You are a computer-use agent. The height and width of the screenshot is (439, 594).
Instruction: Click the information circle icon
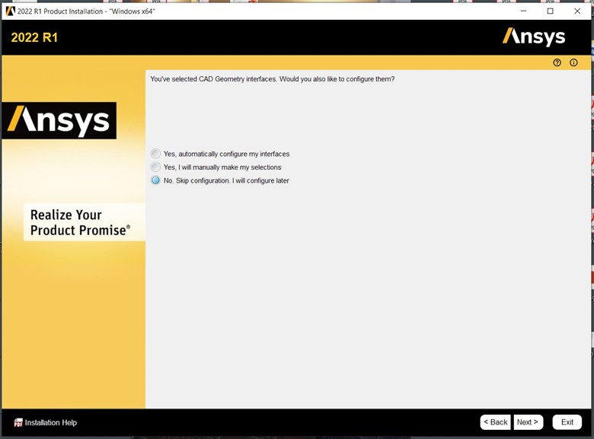coord(573,63)
